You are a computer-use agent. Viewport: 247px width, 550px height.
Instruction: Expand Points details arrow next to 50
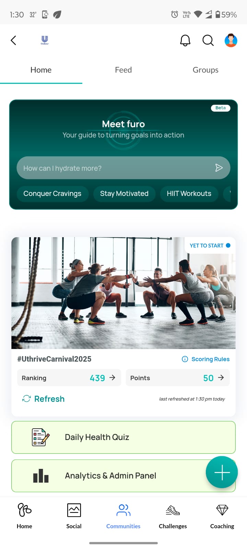pyautogui.click(x=221, y=377)
